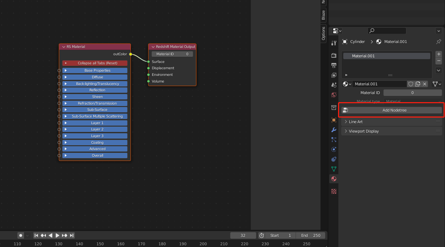Open the material slot specials menu arrow
Image resolution: width=445 pixels, height=247 pixels.
point(439,70)
